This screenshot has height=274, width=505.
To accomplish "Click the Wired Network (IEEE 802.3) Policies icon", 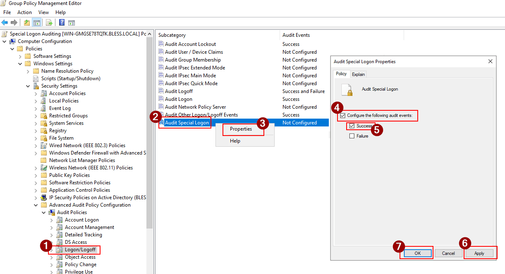I will coord(44,145).
